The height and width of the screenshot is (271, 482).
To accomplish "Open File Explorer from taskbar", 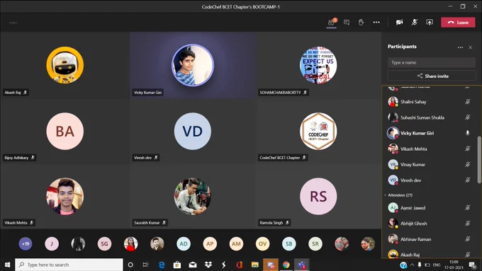I will click(x=255, y=265).
